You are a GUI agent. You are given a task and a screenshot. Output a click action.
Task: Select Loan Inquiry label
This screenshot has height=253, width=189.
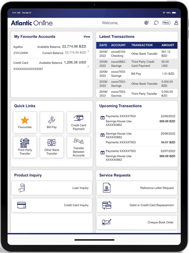80,188
